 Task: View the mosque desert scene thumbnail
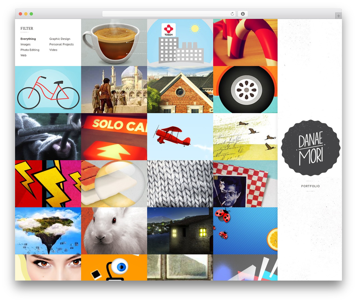(x=114, y=89)
